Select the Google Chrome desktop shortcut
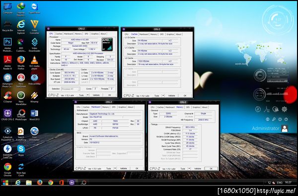Screen dimensions: 298x196 point(7,169)
